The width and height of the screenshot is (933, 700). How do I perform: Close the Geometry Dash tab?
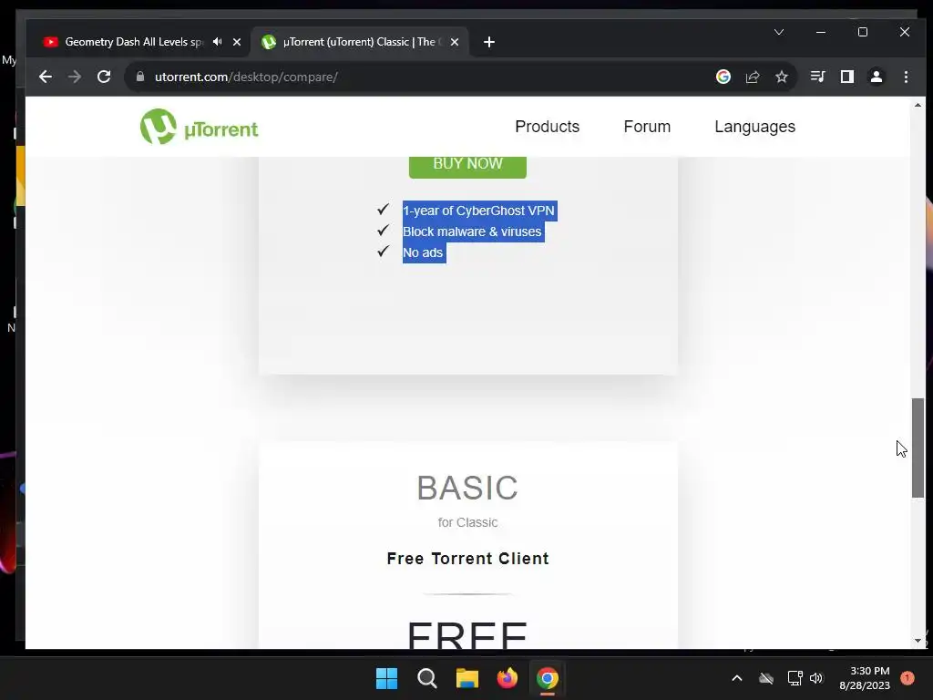pyautogui.click(x=237, y=42)
